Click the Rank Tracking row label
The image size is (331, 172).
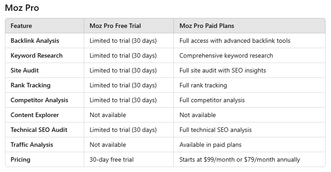coord(31,85)
